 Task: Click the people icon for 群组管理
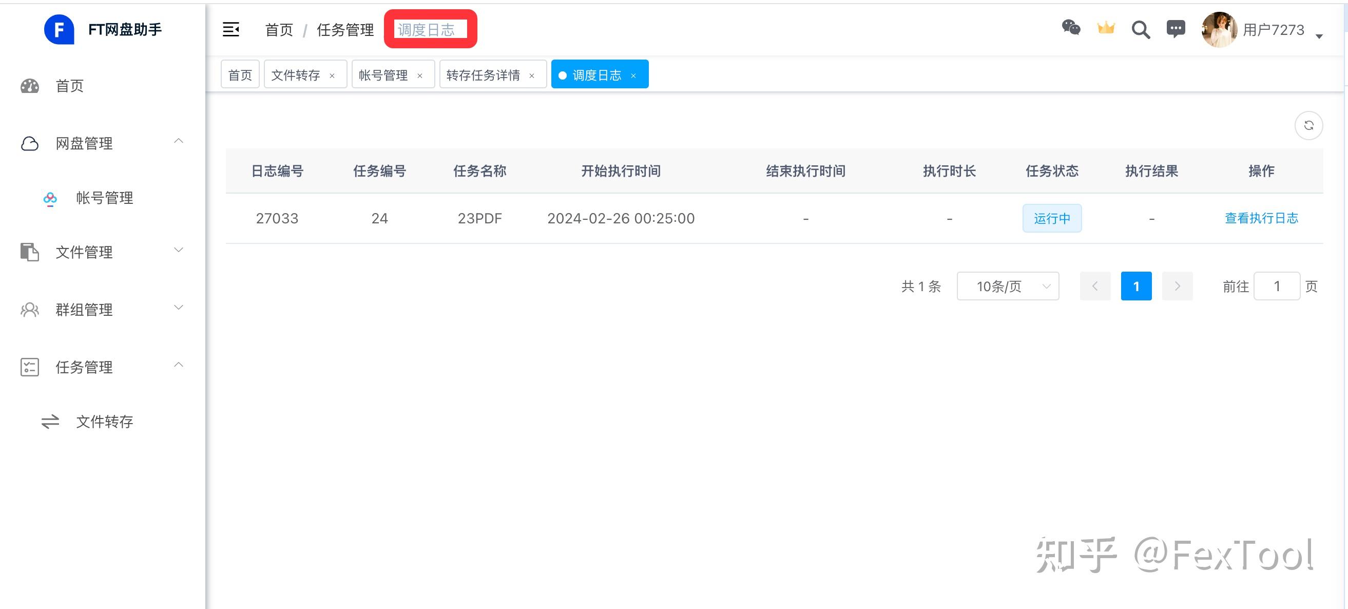pos(30,310)
